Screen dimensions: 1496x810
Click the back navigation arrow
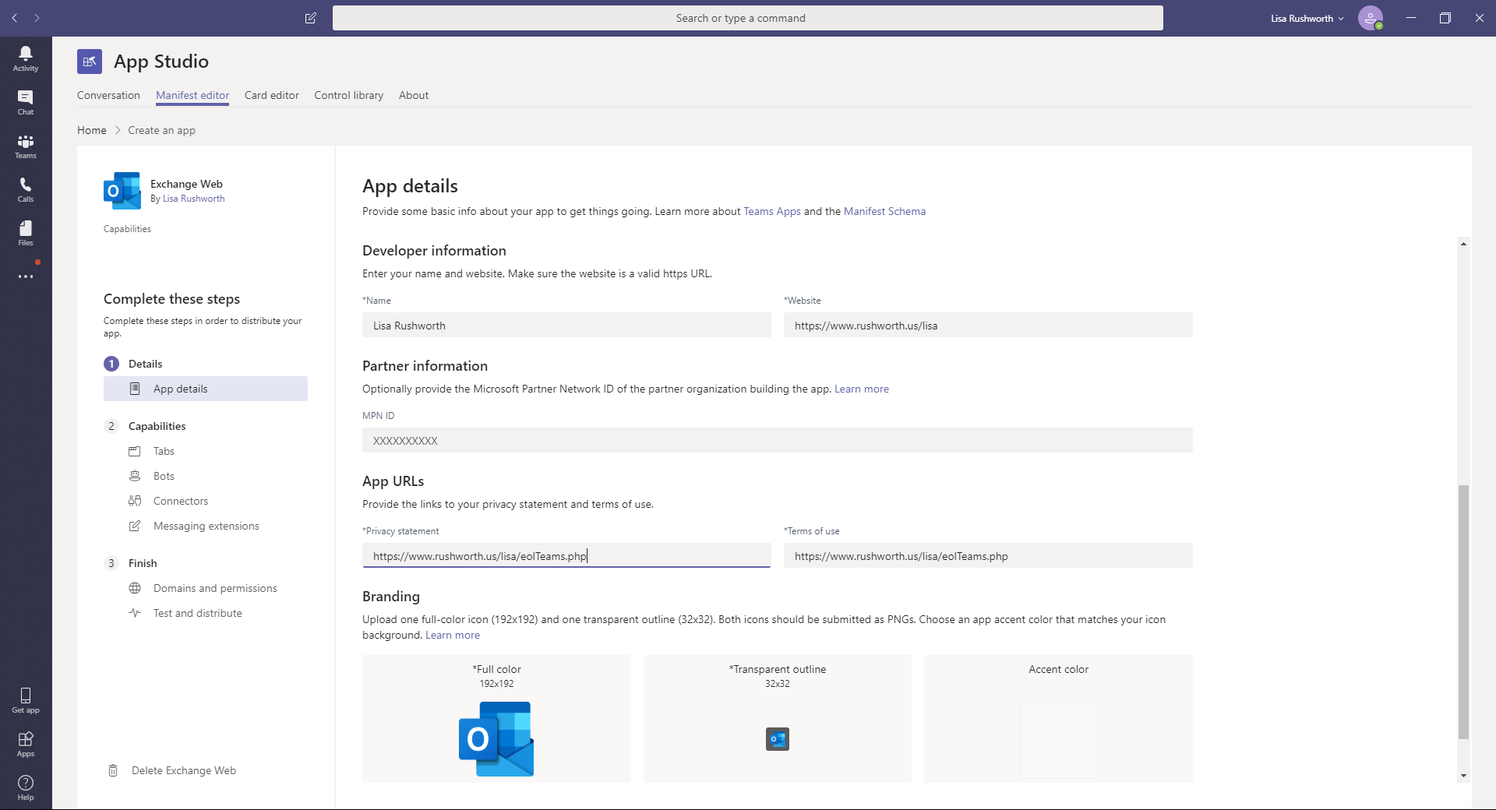pyautogui.click(x=15, y=18)
